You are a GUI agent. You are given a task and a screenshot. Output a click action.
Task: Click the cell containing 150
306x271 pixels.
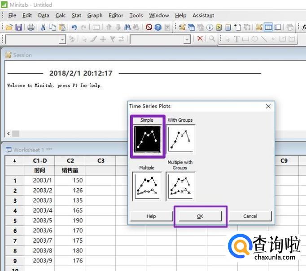(70, 180)
